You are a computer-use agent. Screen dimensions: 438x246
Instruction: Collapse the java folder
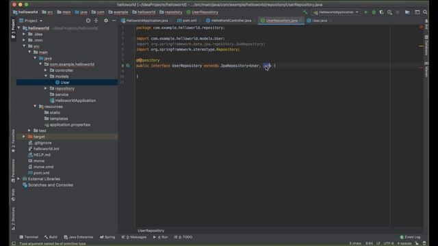coord(35,58)
